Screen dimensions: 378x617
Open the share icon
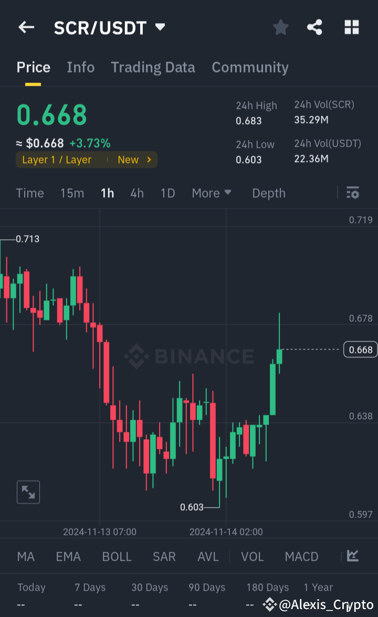click(x=314, y=27)
